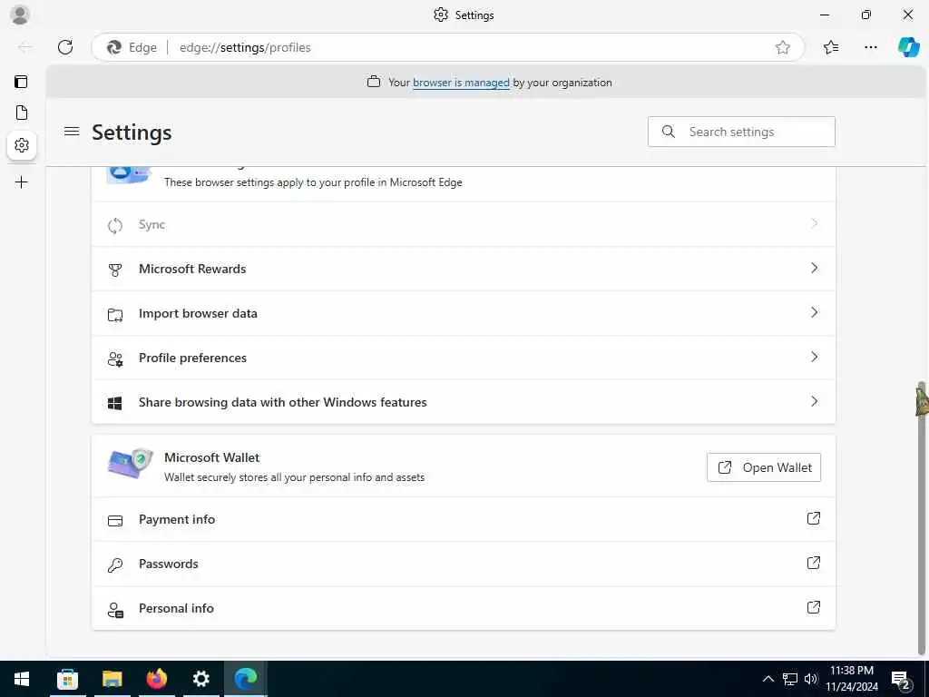Focus the Search settings field
Viewport: 929px width, 697px height.
click(741, 132)
